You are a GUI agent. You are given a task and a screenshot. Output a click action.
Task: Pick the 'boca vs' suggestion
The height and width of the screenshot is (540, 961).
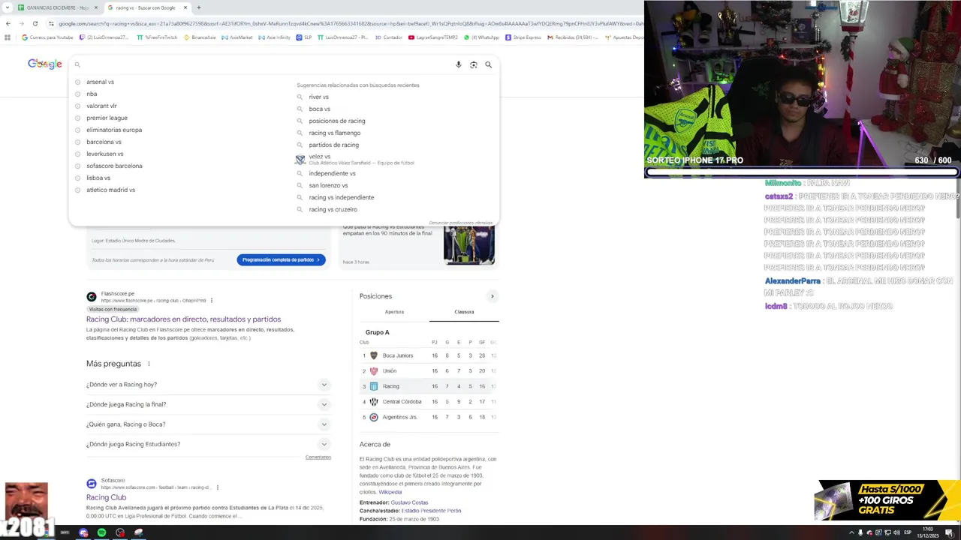[x=319, y=109]
